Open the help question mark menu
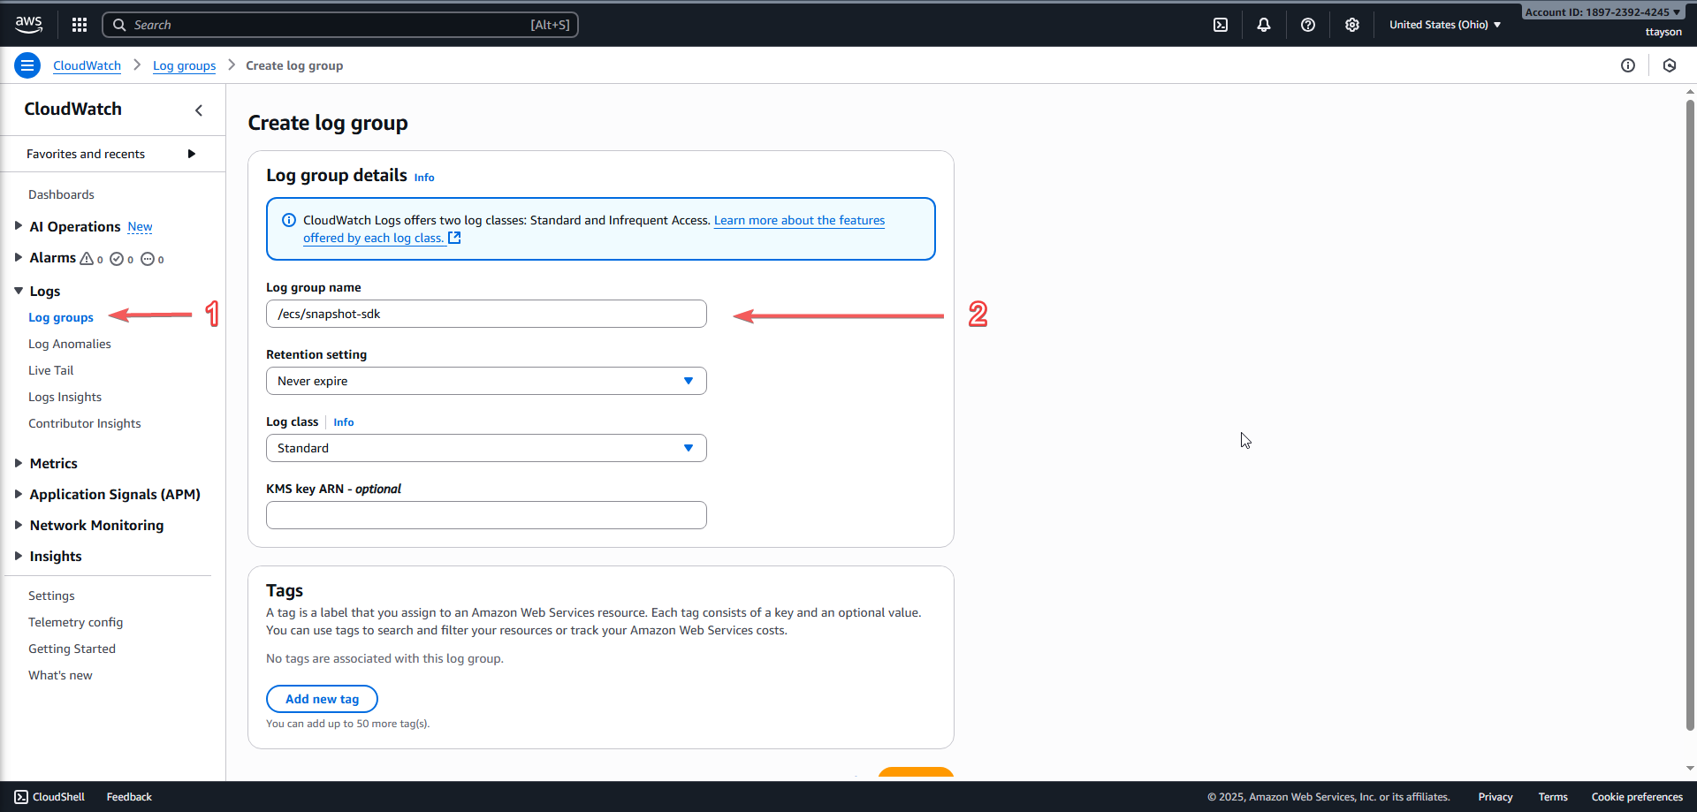 [1308, 25]
